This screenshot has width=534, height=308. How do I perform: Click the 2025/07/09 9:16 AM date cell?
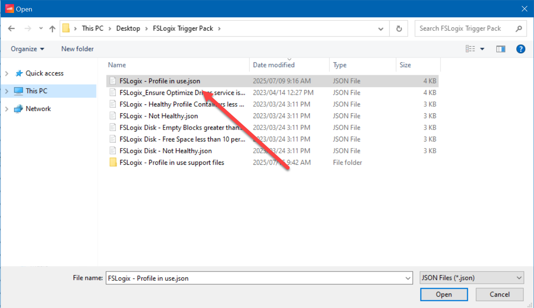coord(282,81)
